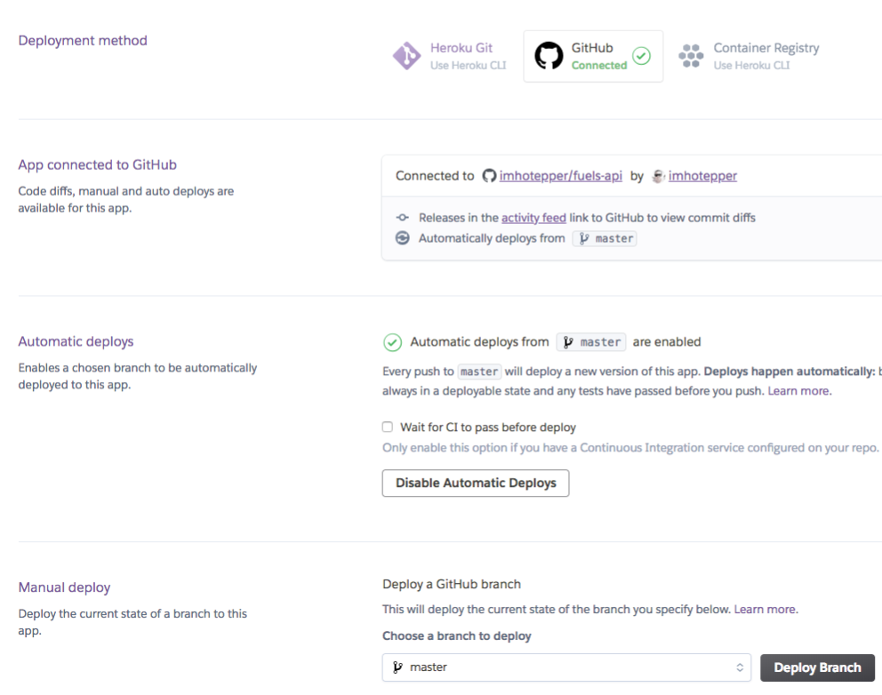The height and width of the screenshot is (695, 882).
Task: Open the imhotepper/fuels-api repository link
Action: (x=560, y=176)
